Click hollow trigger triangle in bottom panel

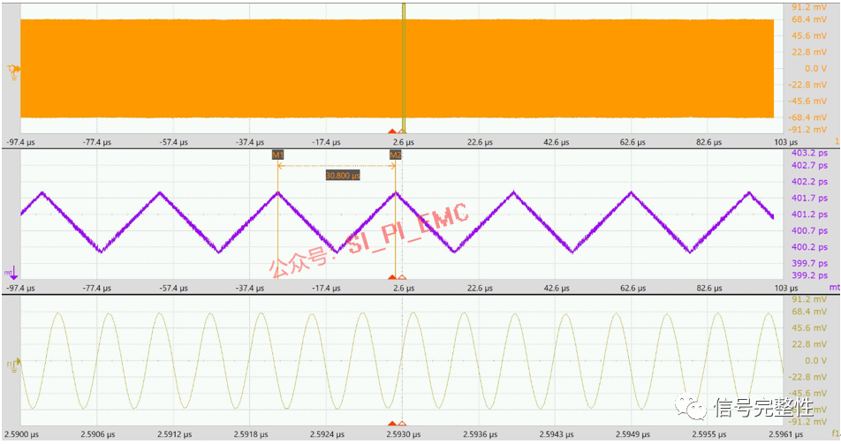coord(403,424)
